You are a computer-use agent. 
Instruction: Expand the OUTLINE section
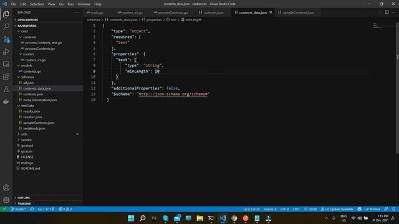point(48,198)
